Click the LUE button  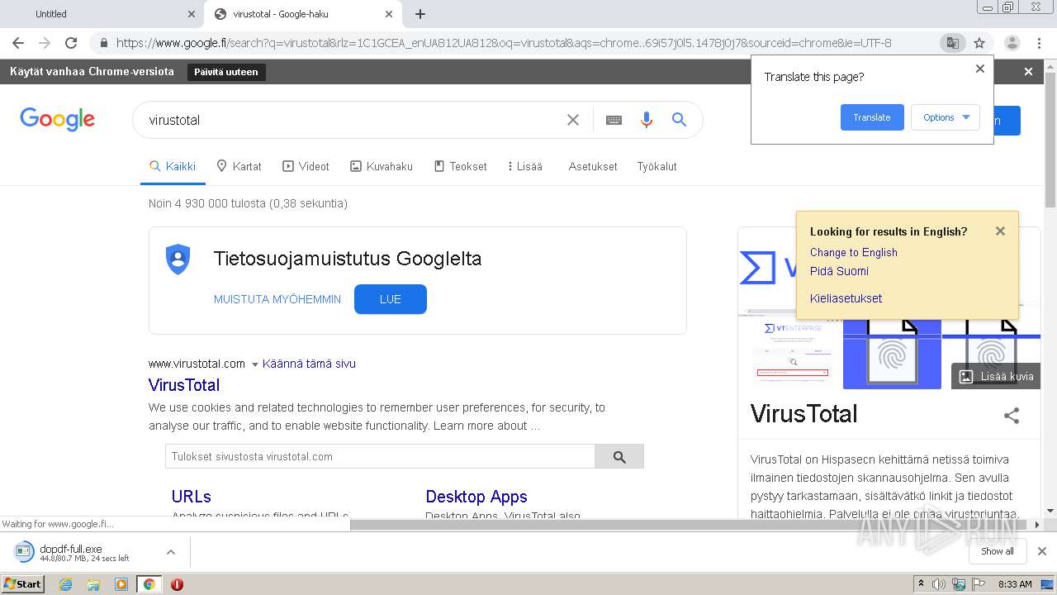pyautogui.click(x=391, y=299)
